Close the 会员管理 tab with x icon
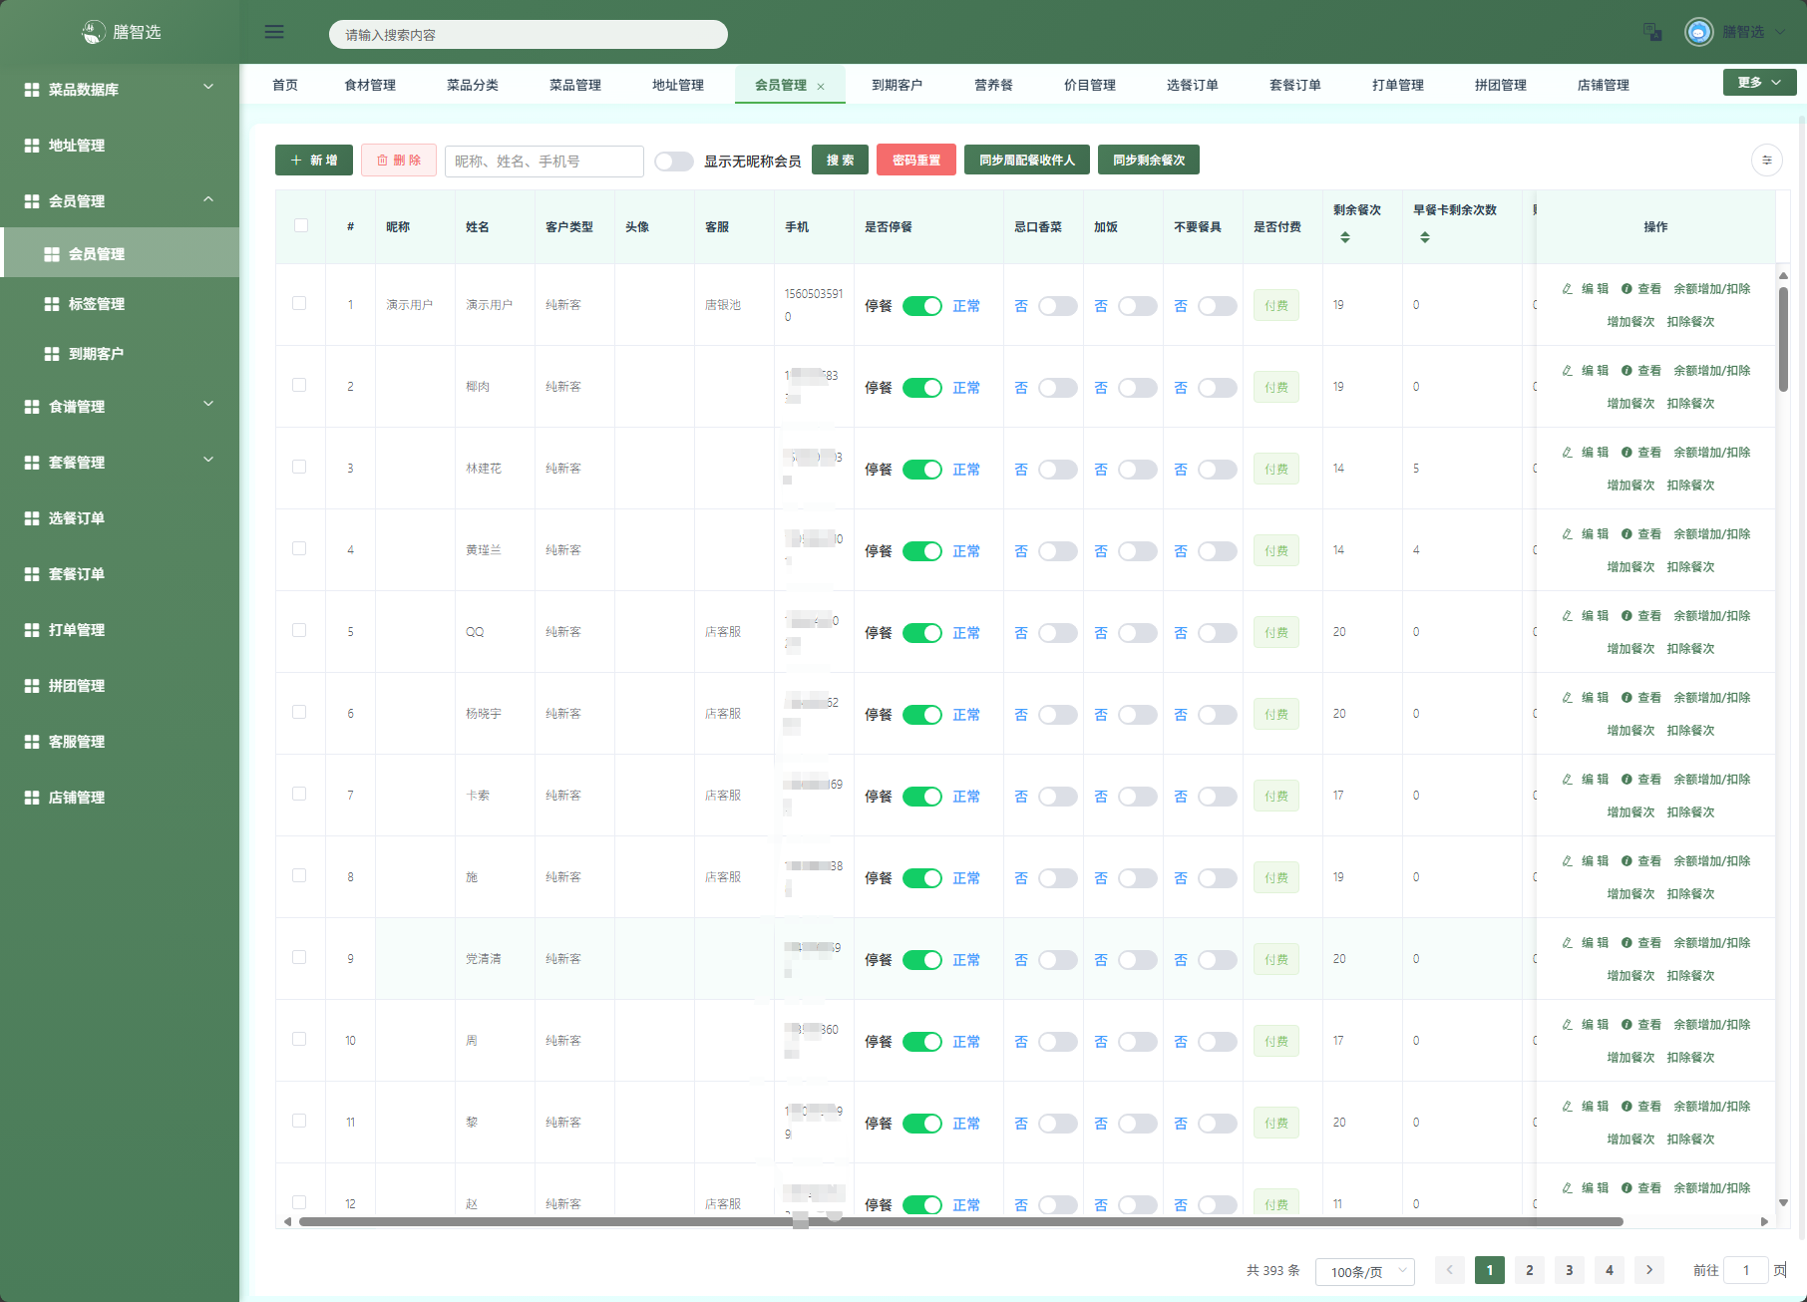Image resolution: width=1807 pixels, height=1302 pixels. pyautogui.click(x=821, y=87)
